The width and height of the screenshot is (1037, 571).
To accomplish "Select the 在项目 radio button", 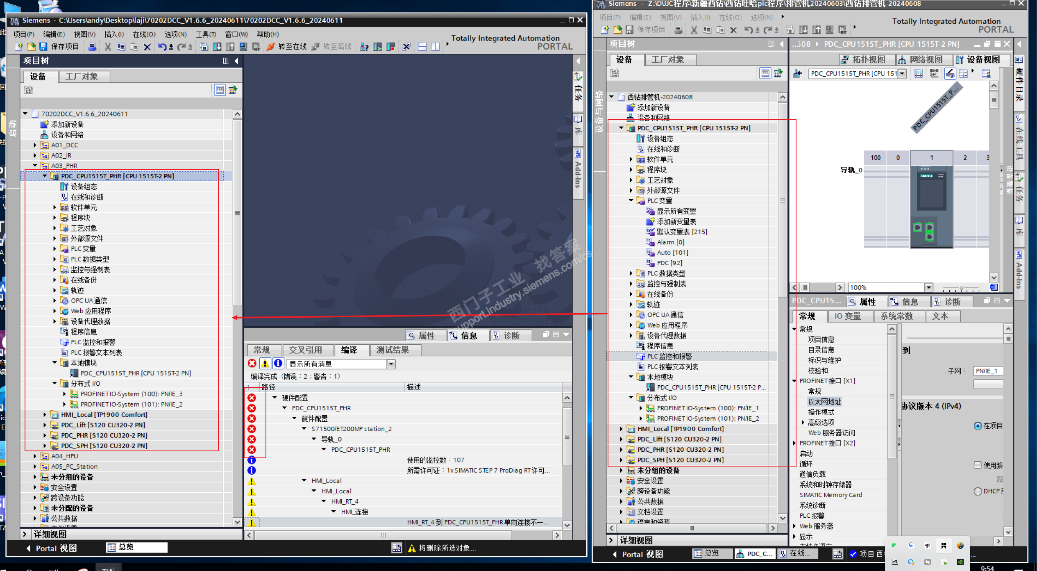I will 978,426.
